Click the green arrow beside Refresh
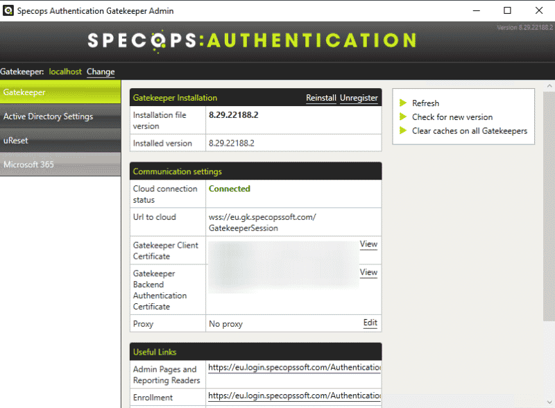555x408 pixels. (x=403, y=103)
